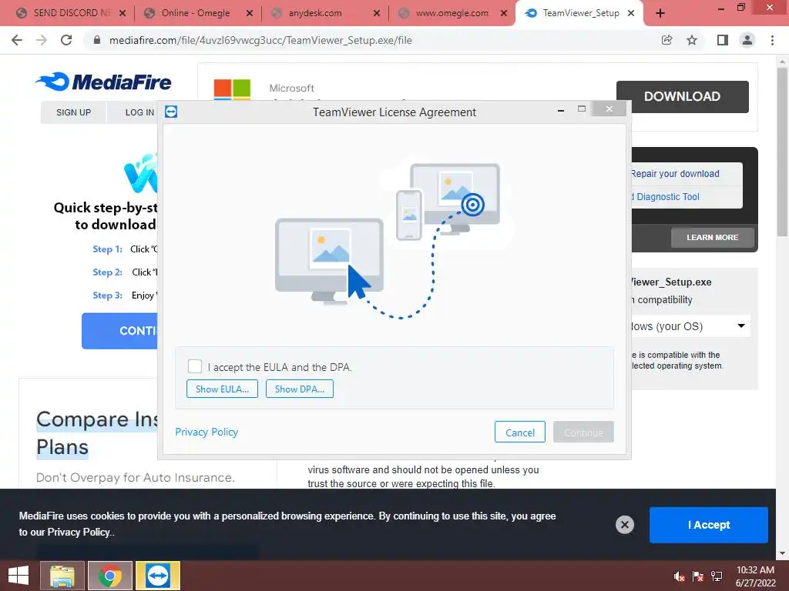Click the network tray icon
789x591 pixels.
point(717,576)
